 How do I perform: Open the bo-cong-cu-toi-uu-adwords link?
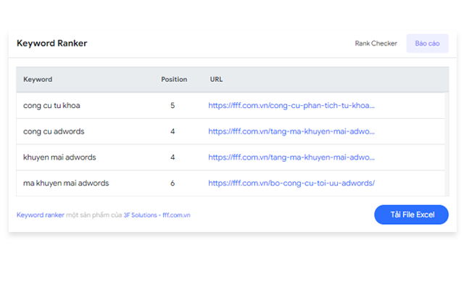291,183
